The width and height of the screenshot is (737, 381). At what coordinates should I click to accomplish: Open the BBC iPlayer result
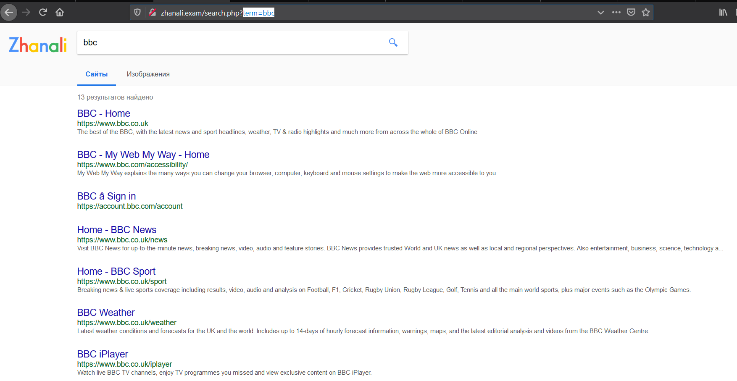tap(103, 354)
